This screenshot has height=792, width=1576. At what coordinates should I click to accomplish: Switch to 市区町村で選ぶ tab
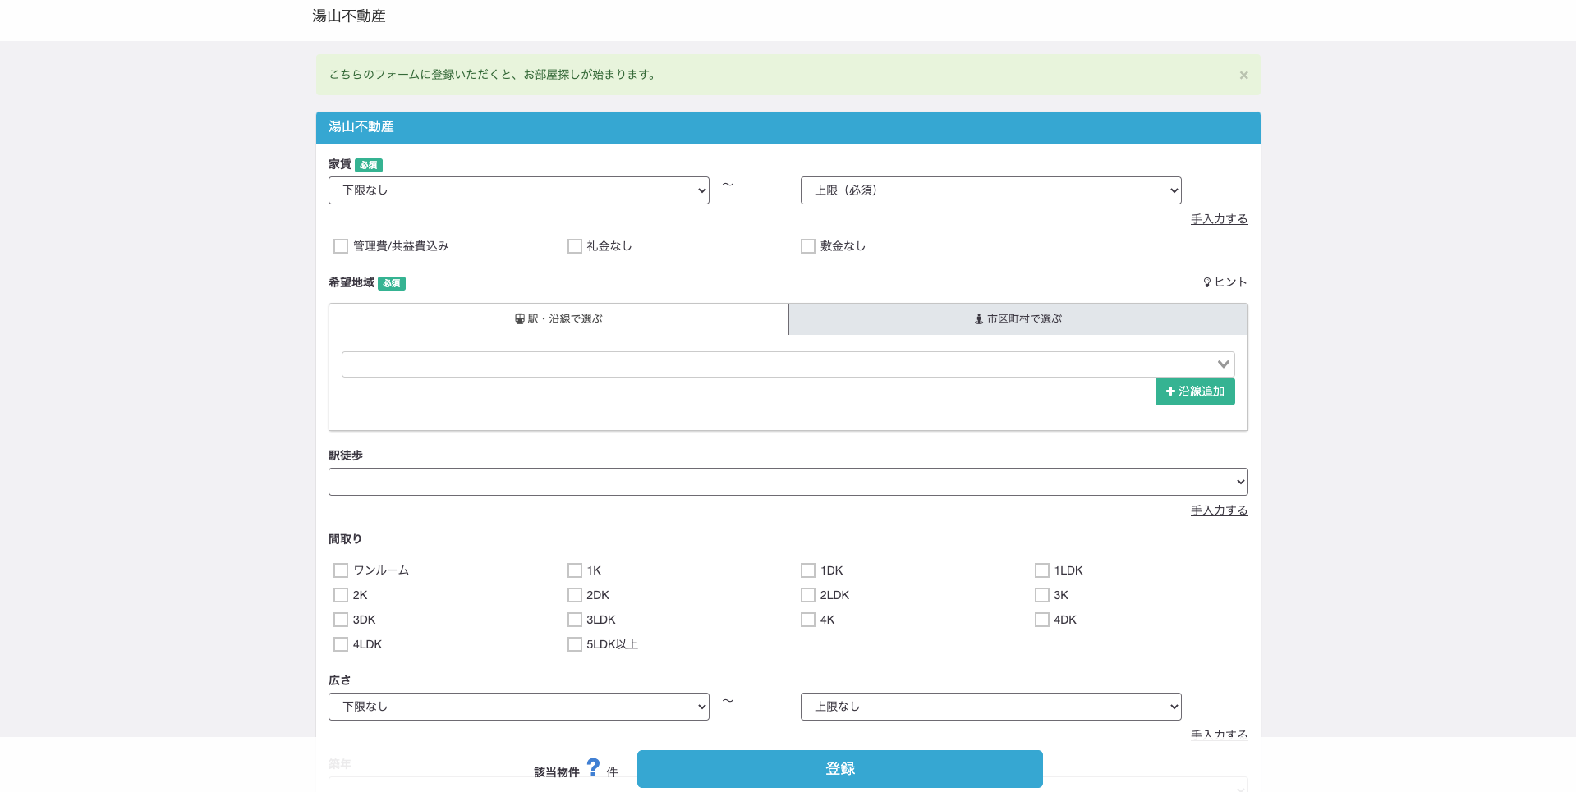1018,318
